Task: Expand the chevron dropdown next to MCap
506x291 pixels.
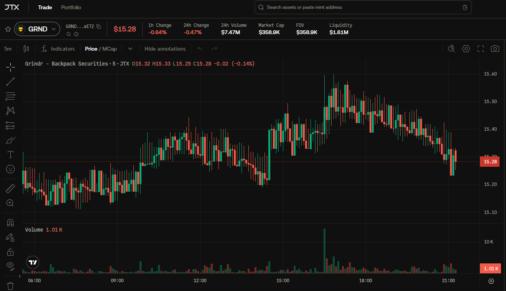Action: coord(130,49)
